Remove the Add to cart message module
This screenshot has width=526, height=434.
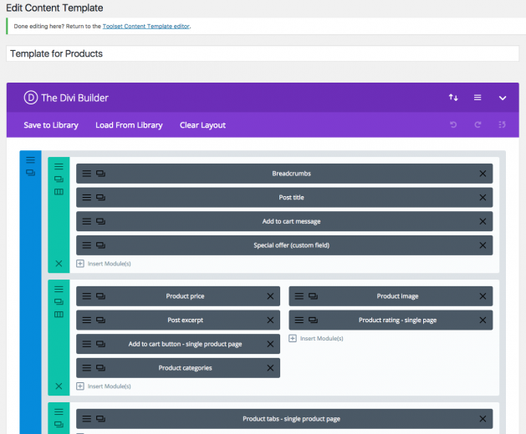coord(483,221)
